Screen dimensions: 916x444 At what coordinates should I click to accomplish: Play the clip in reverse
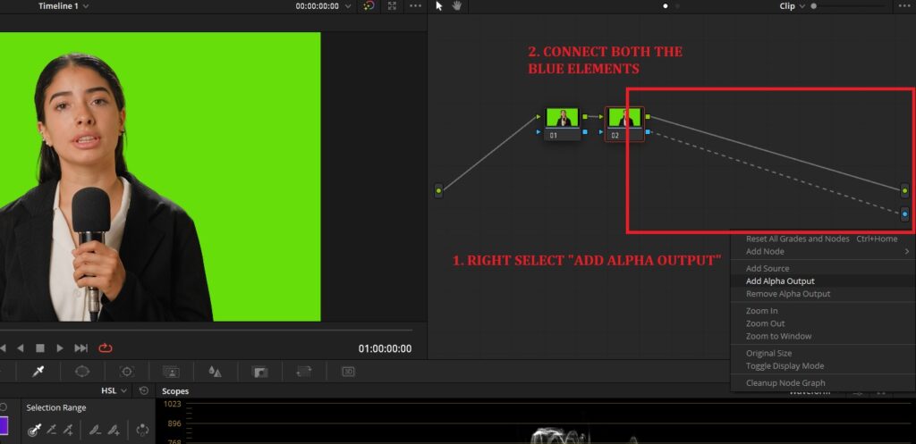point(20,348)
